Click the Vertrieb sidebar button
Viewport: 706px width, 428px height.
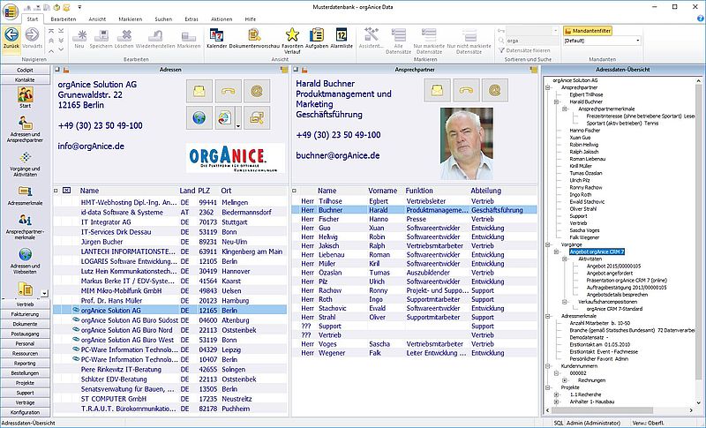[x=26, y=304]
